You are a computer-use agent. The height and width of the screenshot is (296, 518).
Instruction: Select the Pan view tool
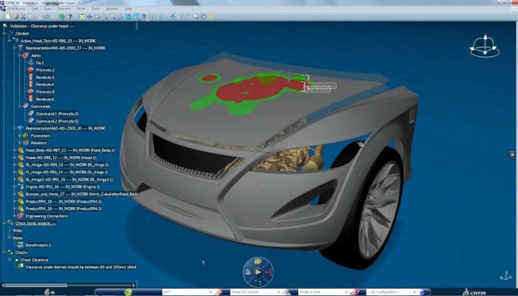(x=90, y=16)
